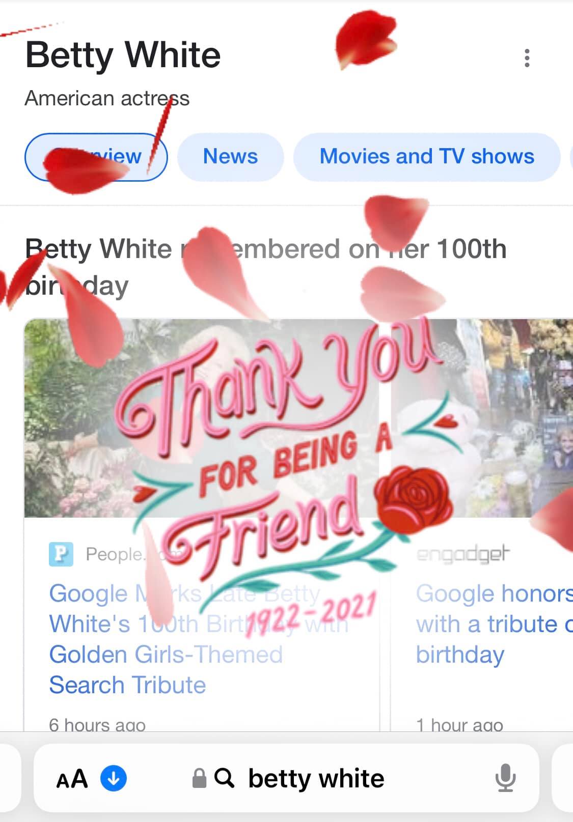
Task: Tap the Betty White remembered headline
Action: (265, 267)
